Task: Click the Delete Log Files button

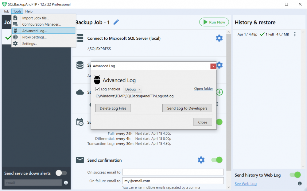Action: tap(113, 108)
